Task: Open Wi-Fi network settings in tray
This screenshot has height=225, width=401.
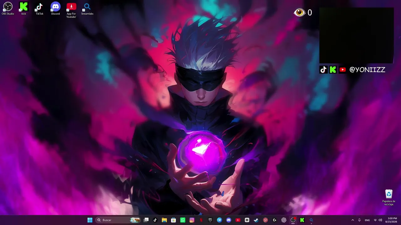Action: click(375, 220)
